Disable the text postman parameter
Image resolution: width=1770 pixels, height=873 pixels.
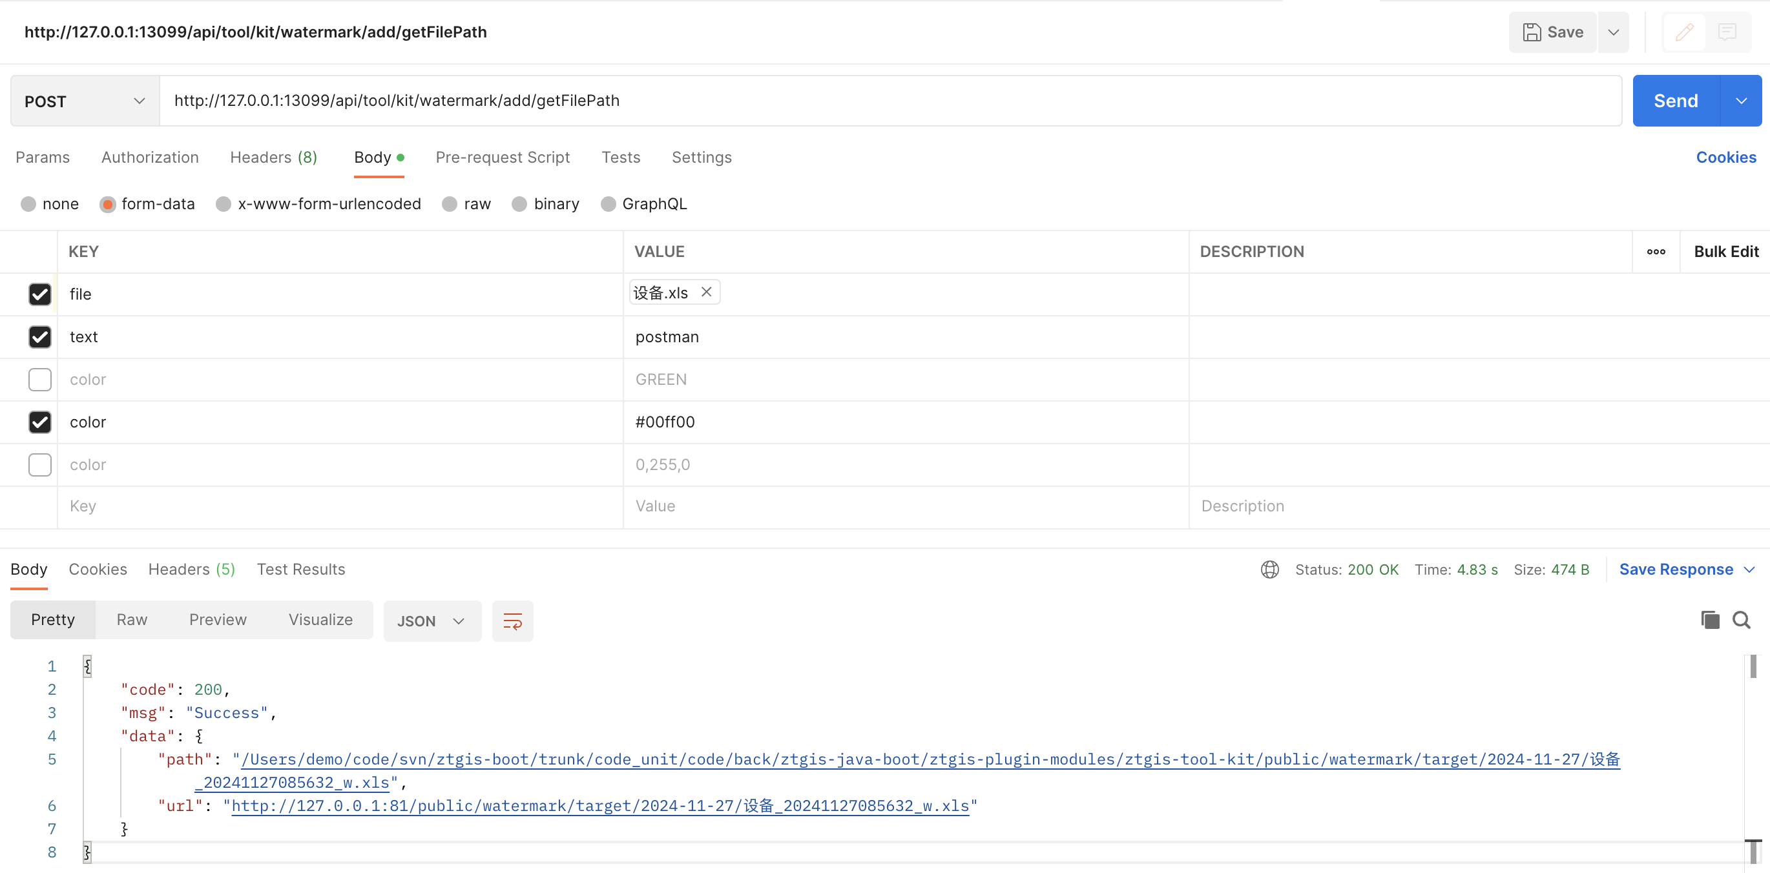click(x=39, y=336)
